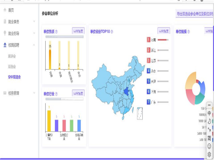Click the 就业事务 sidebar icon
This screenshot has height=160, width=214.
[5, 22]
